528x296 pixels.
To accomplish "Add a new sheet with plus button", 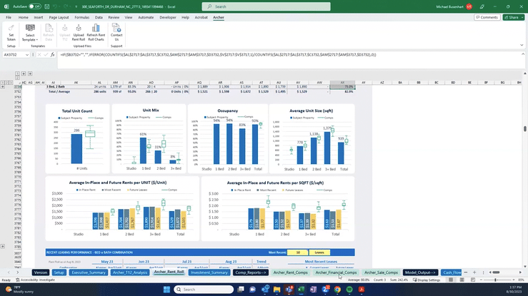I will [474, 272].
